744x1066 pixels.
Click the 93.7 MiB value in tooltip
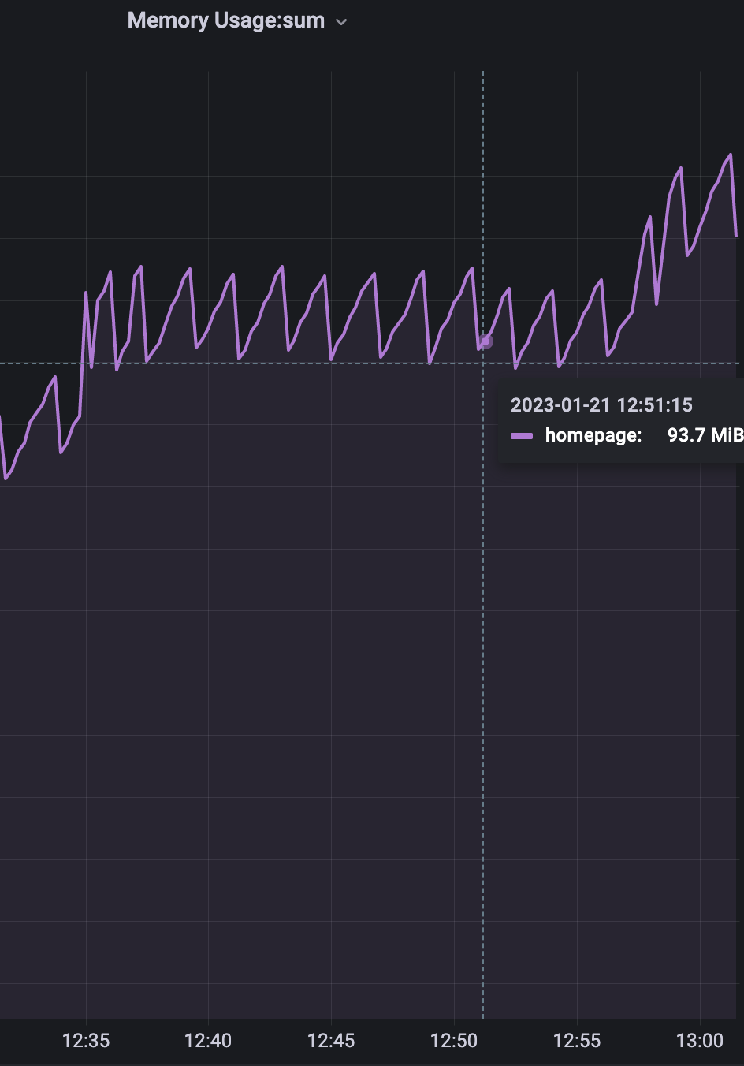(705, 434)
